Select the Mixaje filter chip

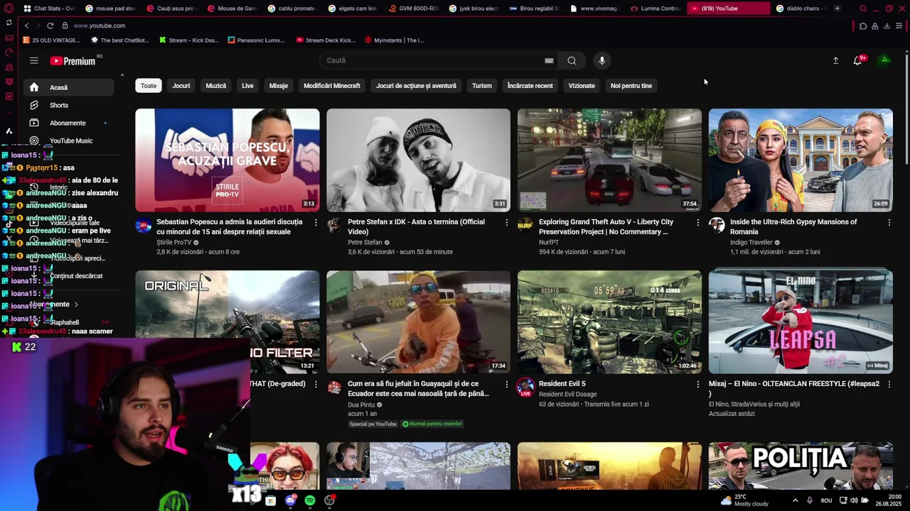(279, 85)
